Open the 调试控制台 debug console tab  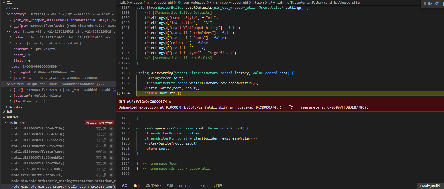(x=153, y=186)
